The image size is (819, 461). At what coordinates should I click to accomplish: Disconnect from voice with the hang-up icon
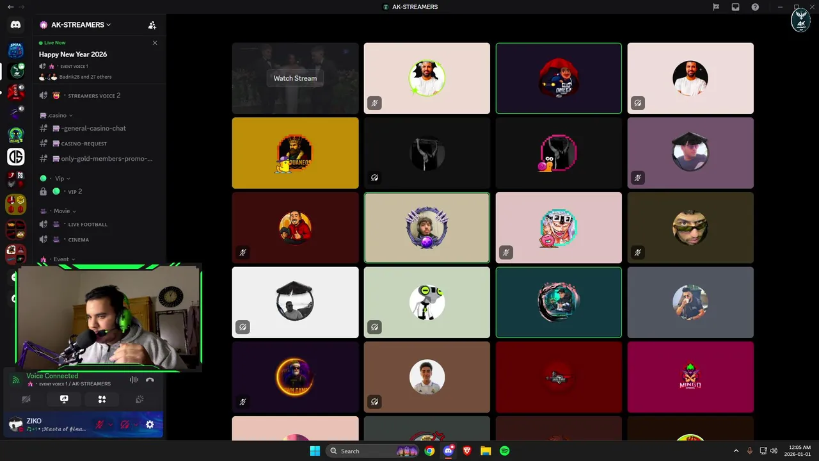pyautogui.click(x=150, y=380)
